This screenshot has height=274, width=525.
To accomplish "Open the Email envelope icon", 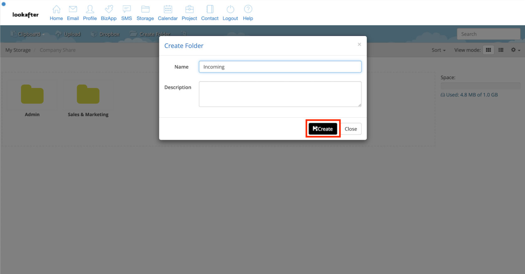I will click(73, 9).
